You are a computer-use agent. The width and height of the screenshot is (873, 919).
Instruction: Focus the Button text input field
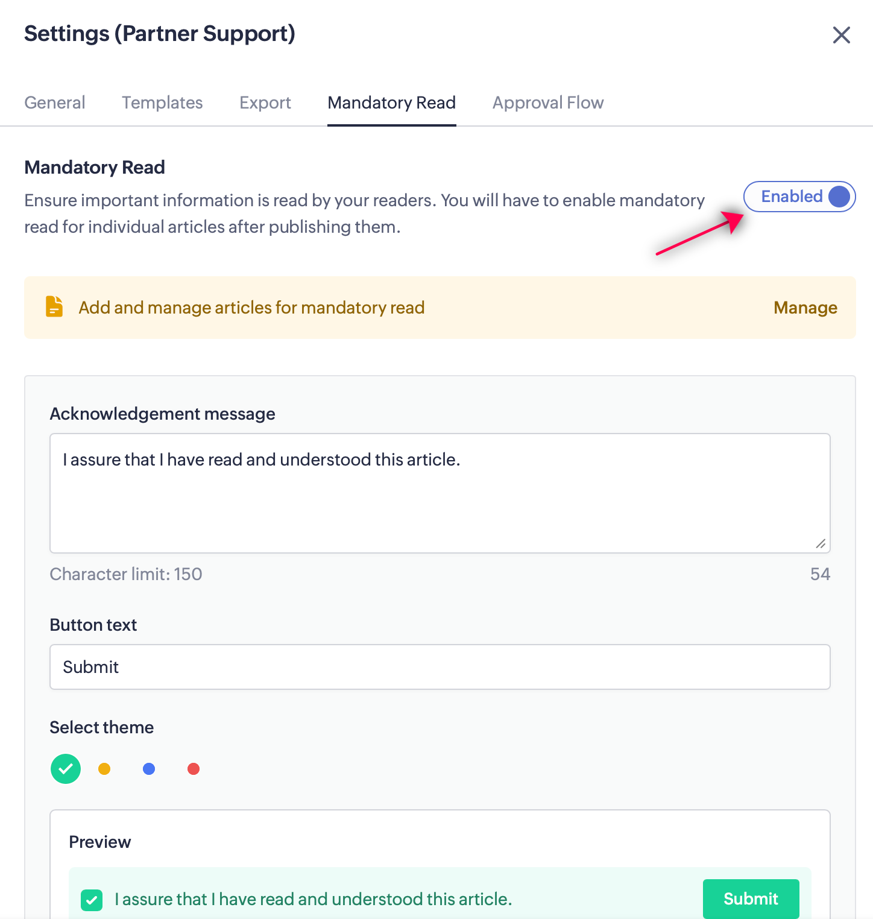(440, 667)
